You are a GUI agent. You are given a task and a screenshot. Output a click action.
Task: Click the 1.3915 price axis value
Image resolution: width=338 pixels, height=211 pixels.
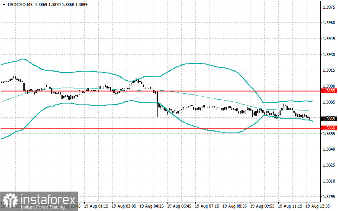tap(329, 70)
